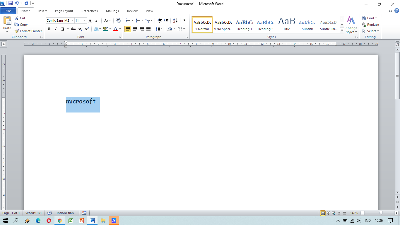Open Word Help question mark icon

click(x=396, y=11)
